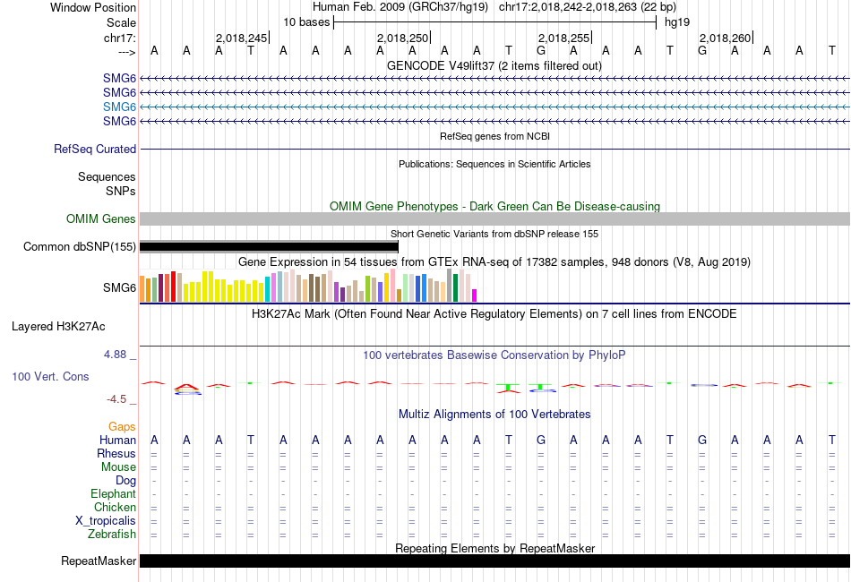The width and height of the screenshot is (851, 582).
Task: Click the Human alignment row label
Action: pyautogui.click(x=117, y=440)
